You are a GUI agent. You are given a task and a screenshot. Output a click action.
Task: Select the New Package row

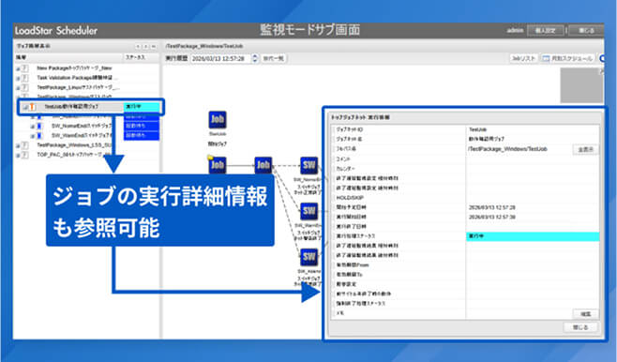tap(86, 68)
